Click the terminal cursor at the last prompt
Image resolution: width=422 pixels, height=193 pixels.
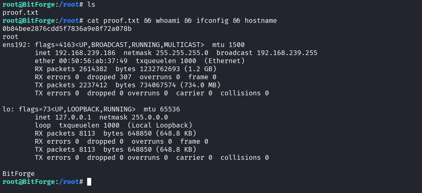(89, 182)
